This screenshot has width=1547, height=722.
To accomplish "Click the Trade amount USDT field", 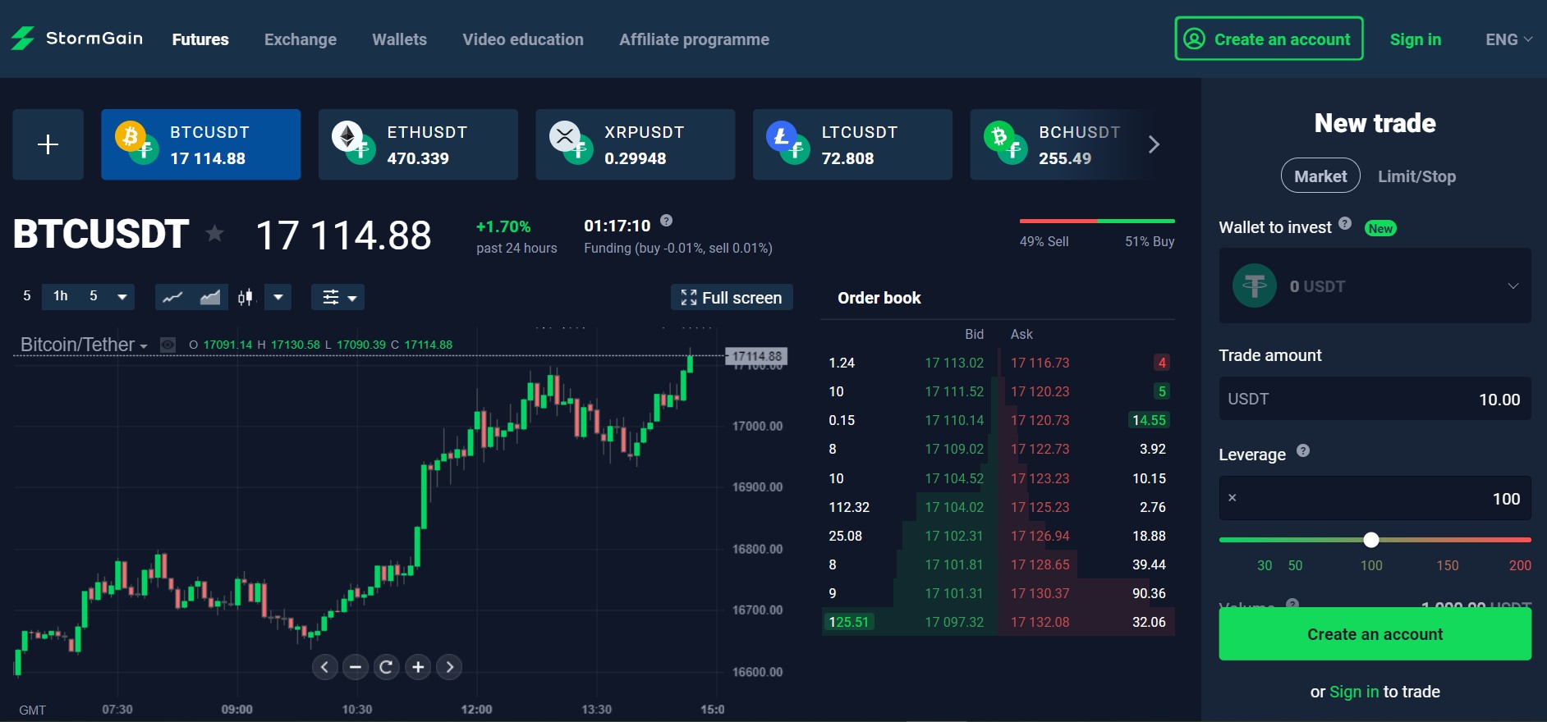I will pyautogui.click(x=1375, y=400).
